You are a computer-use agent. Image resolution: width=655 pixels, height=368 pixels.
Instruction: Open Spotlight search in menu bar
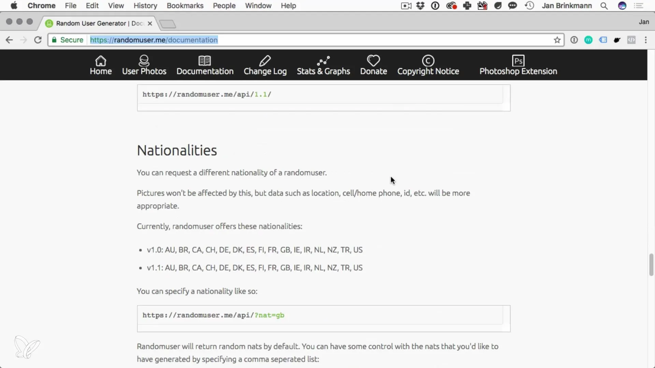pyautogui.click(x=604, y=5)
